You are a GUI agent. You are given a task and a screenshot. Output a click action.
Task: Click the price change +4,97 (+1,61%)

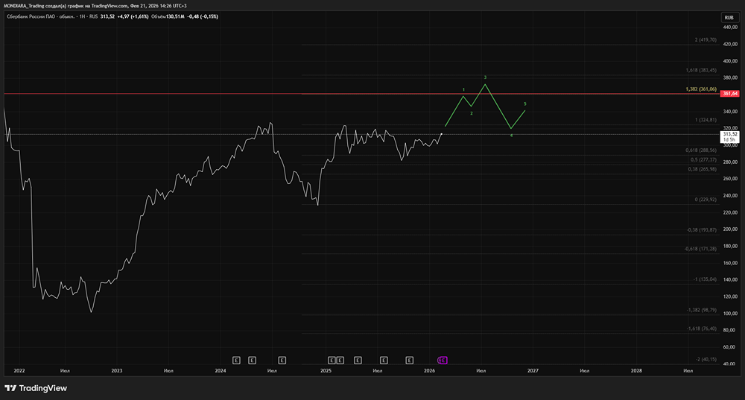[x=133, y=16]
